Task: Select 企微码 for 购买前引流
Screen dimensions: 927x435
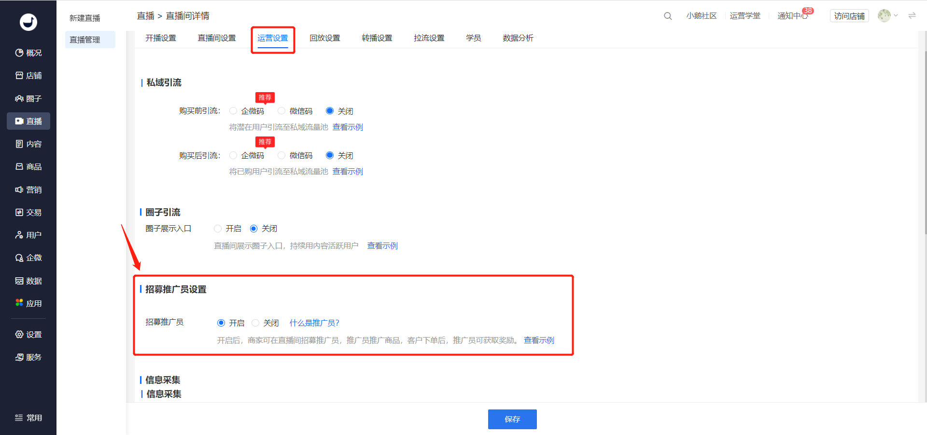Action: [234, 111]
